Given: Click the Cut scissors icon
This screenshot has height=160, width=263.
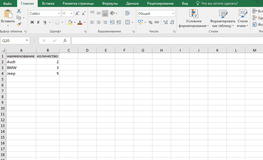Looking at the screenshot, I should (19, 11).
